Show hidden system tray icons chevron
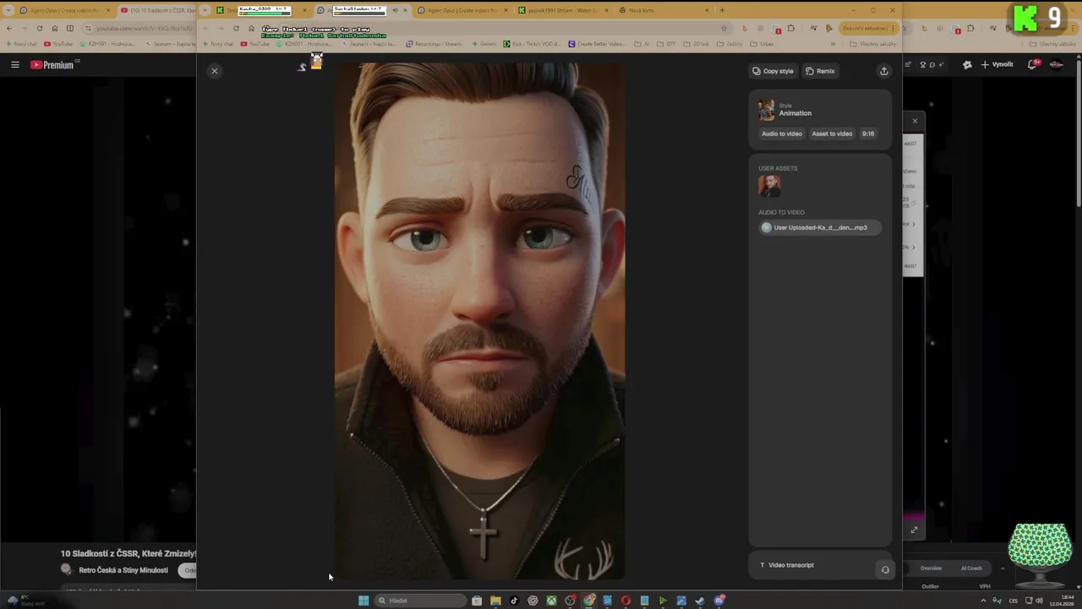 coord(983,601)
